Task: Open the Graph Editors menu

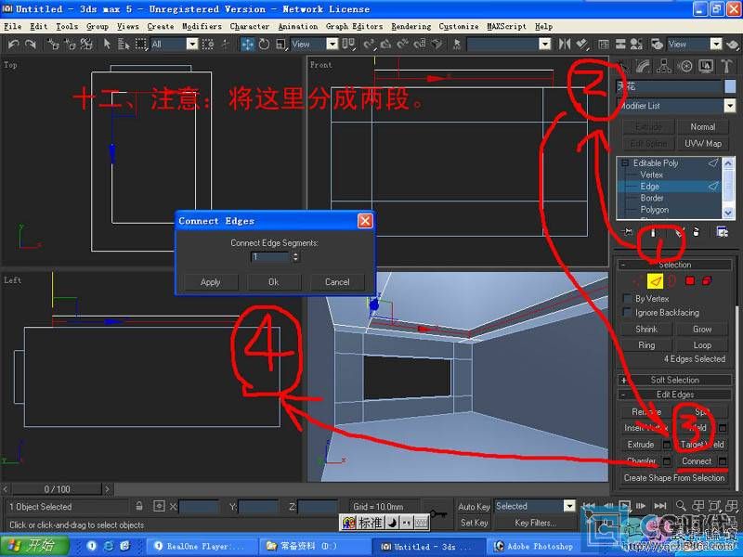Action: [354, 27]
